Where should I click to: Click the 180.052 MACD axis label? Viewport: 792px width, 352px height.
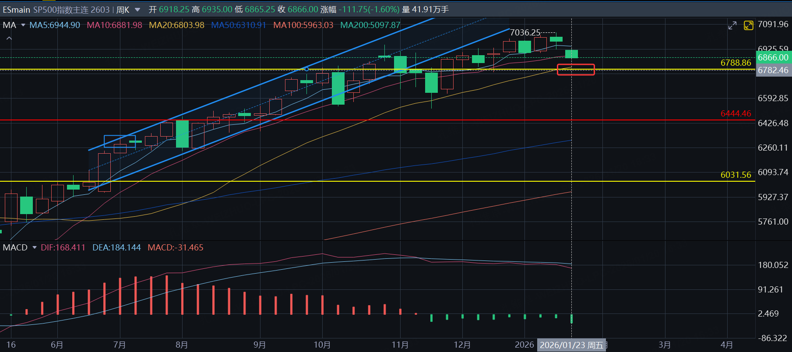click(773, 265)
